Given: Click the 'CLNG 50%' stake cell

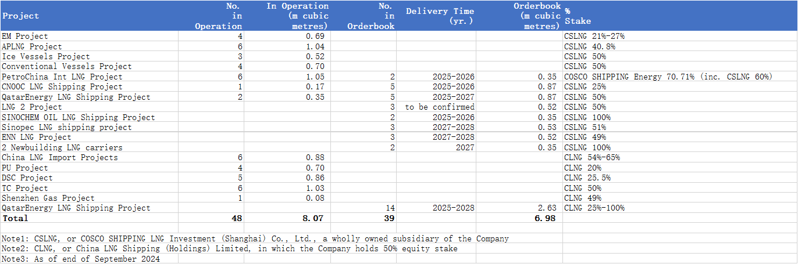Looking at the screenshot, I should click(x=679, y=188).
